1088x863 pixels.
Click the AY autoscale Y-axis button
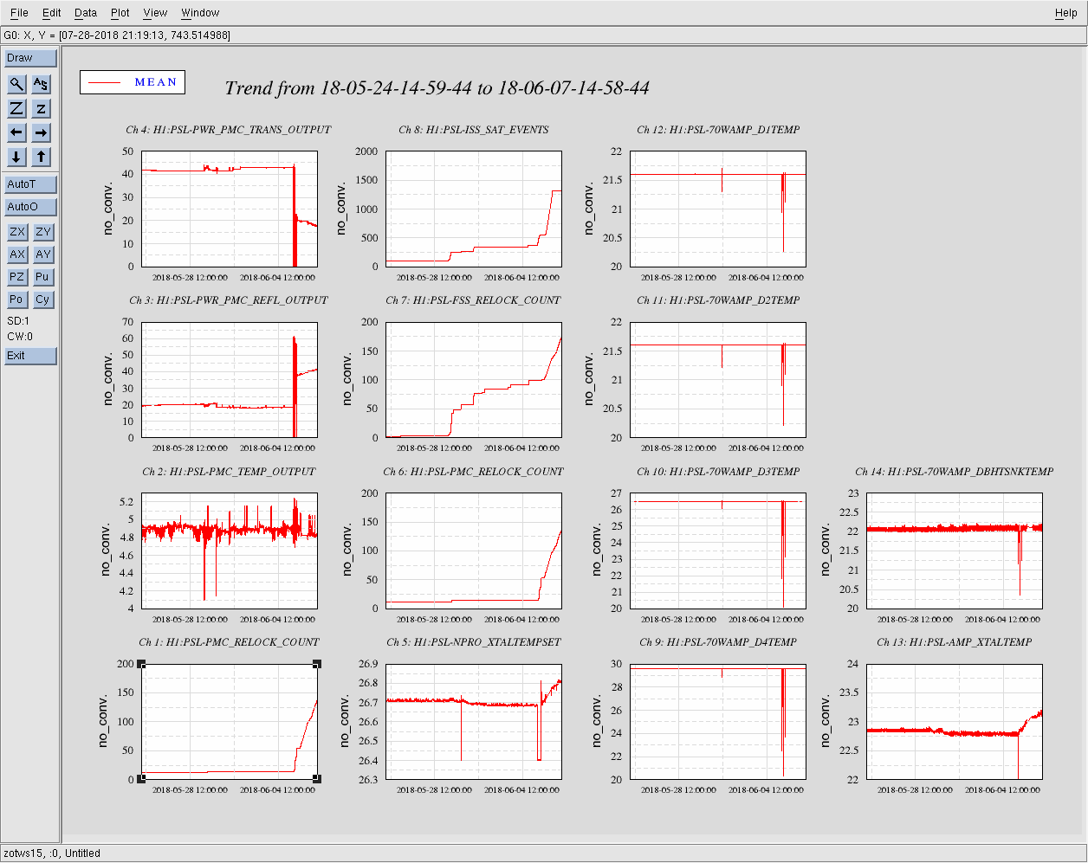[x=42, y=254]
